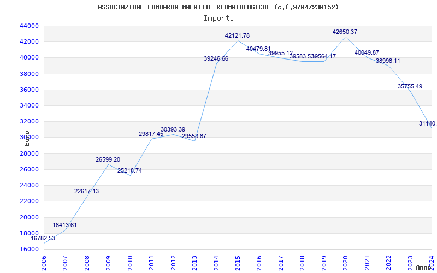
Task: Click the data label 39246.66
Action: [x=216, y=58]
